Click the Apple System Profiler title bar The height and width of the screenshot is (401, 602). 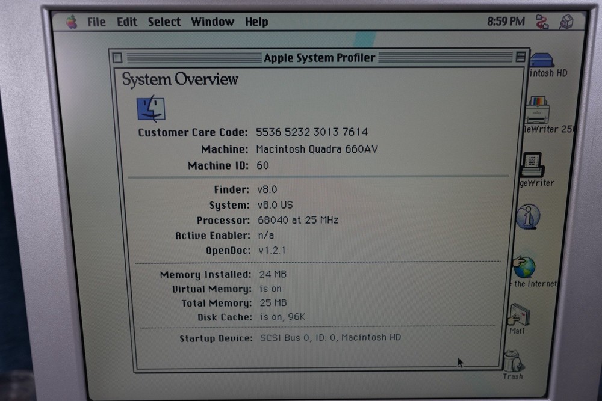click(x=319, y=58)
